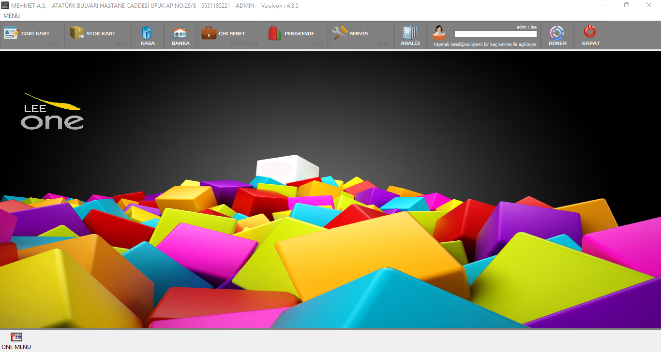The width and height of the screenshot is (661, 352).
Task: Open the Kasa safe icon
Action: click(147, 33)
